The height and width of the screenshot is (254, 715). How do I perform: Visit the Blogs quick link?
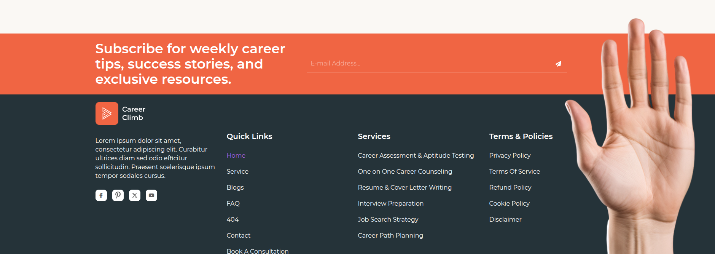pyautogui.click(x=235, y=187)
